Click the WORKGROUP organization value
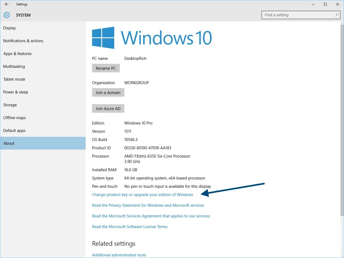The height and width of the screenshot is (258, 344). click(x=137, y=83)
